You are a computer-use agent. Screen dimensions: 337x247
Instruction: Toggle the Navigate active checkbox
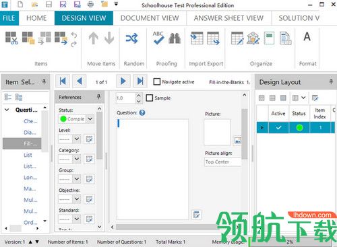point(157,81)
